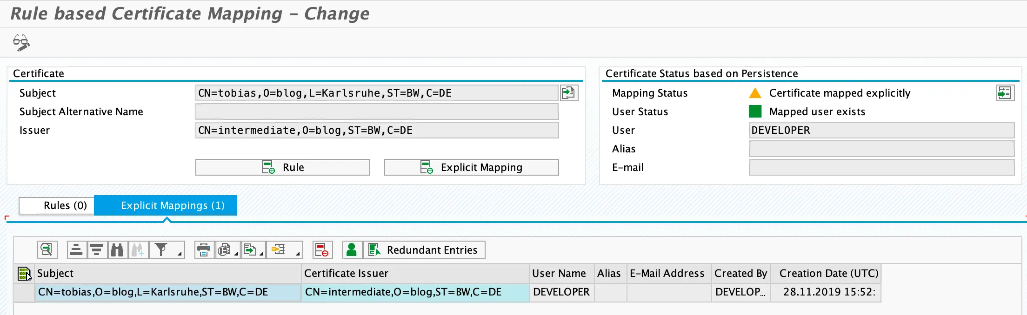Switch to the Rules (0) tab
The image size is (1027, 315).
65,205
